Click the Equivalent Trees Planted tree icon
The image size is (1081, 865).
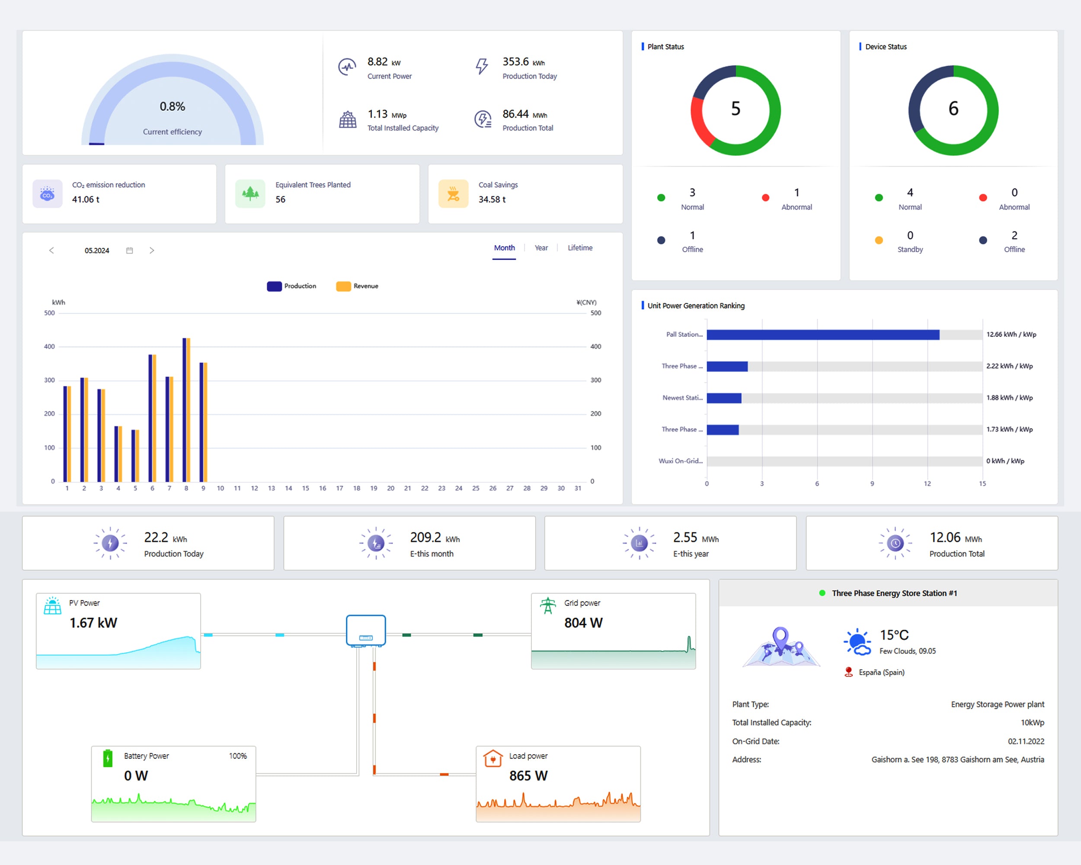(x=250, y=194)
